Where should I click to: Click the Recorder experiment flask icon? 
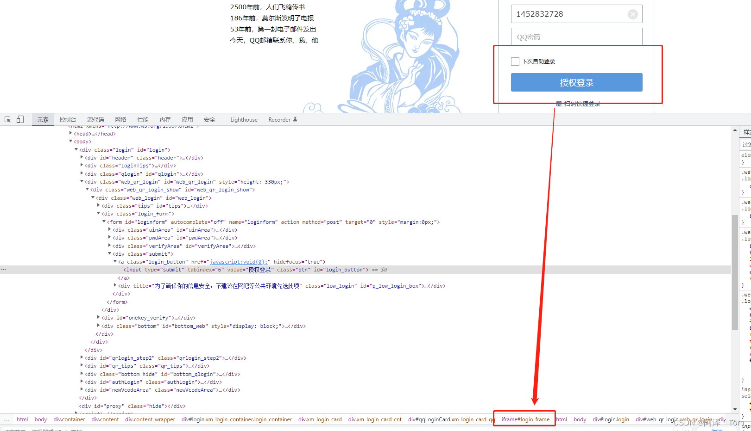tap(295, 119)
